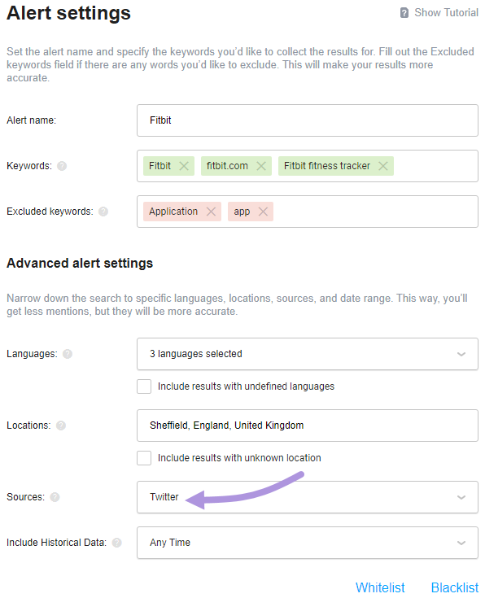Open help icon next to Sources
Image resolution: width=485 pixels, height=598 pixels.
(x=55, y=497)
